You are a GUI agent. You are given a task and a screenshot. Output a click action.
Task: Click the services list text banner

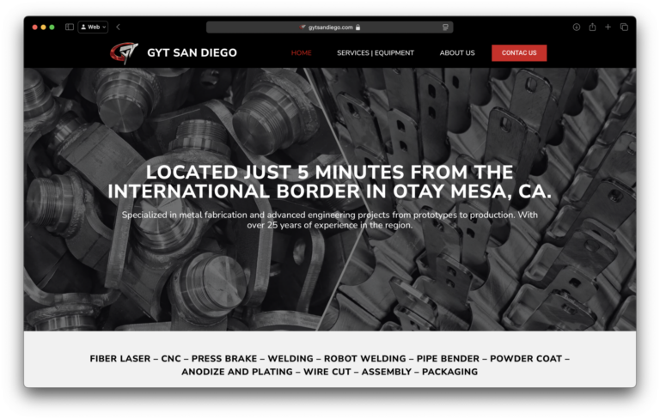tap(330, 365)
